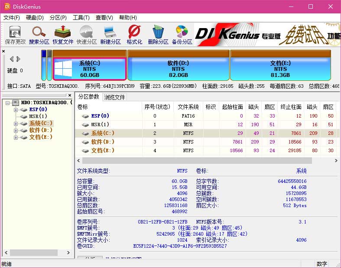Close the disk map panel X
This screenshot has width=341, height=268.
pos(3,51)
